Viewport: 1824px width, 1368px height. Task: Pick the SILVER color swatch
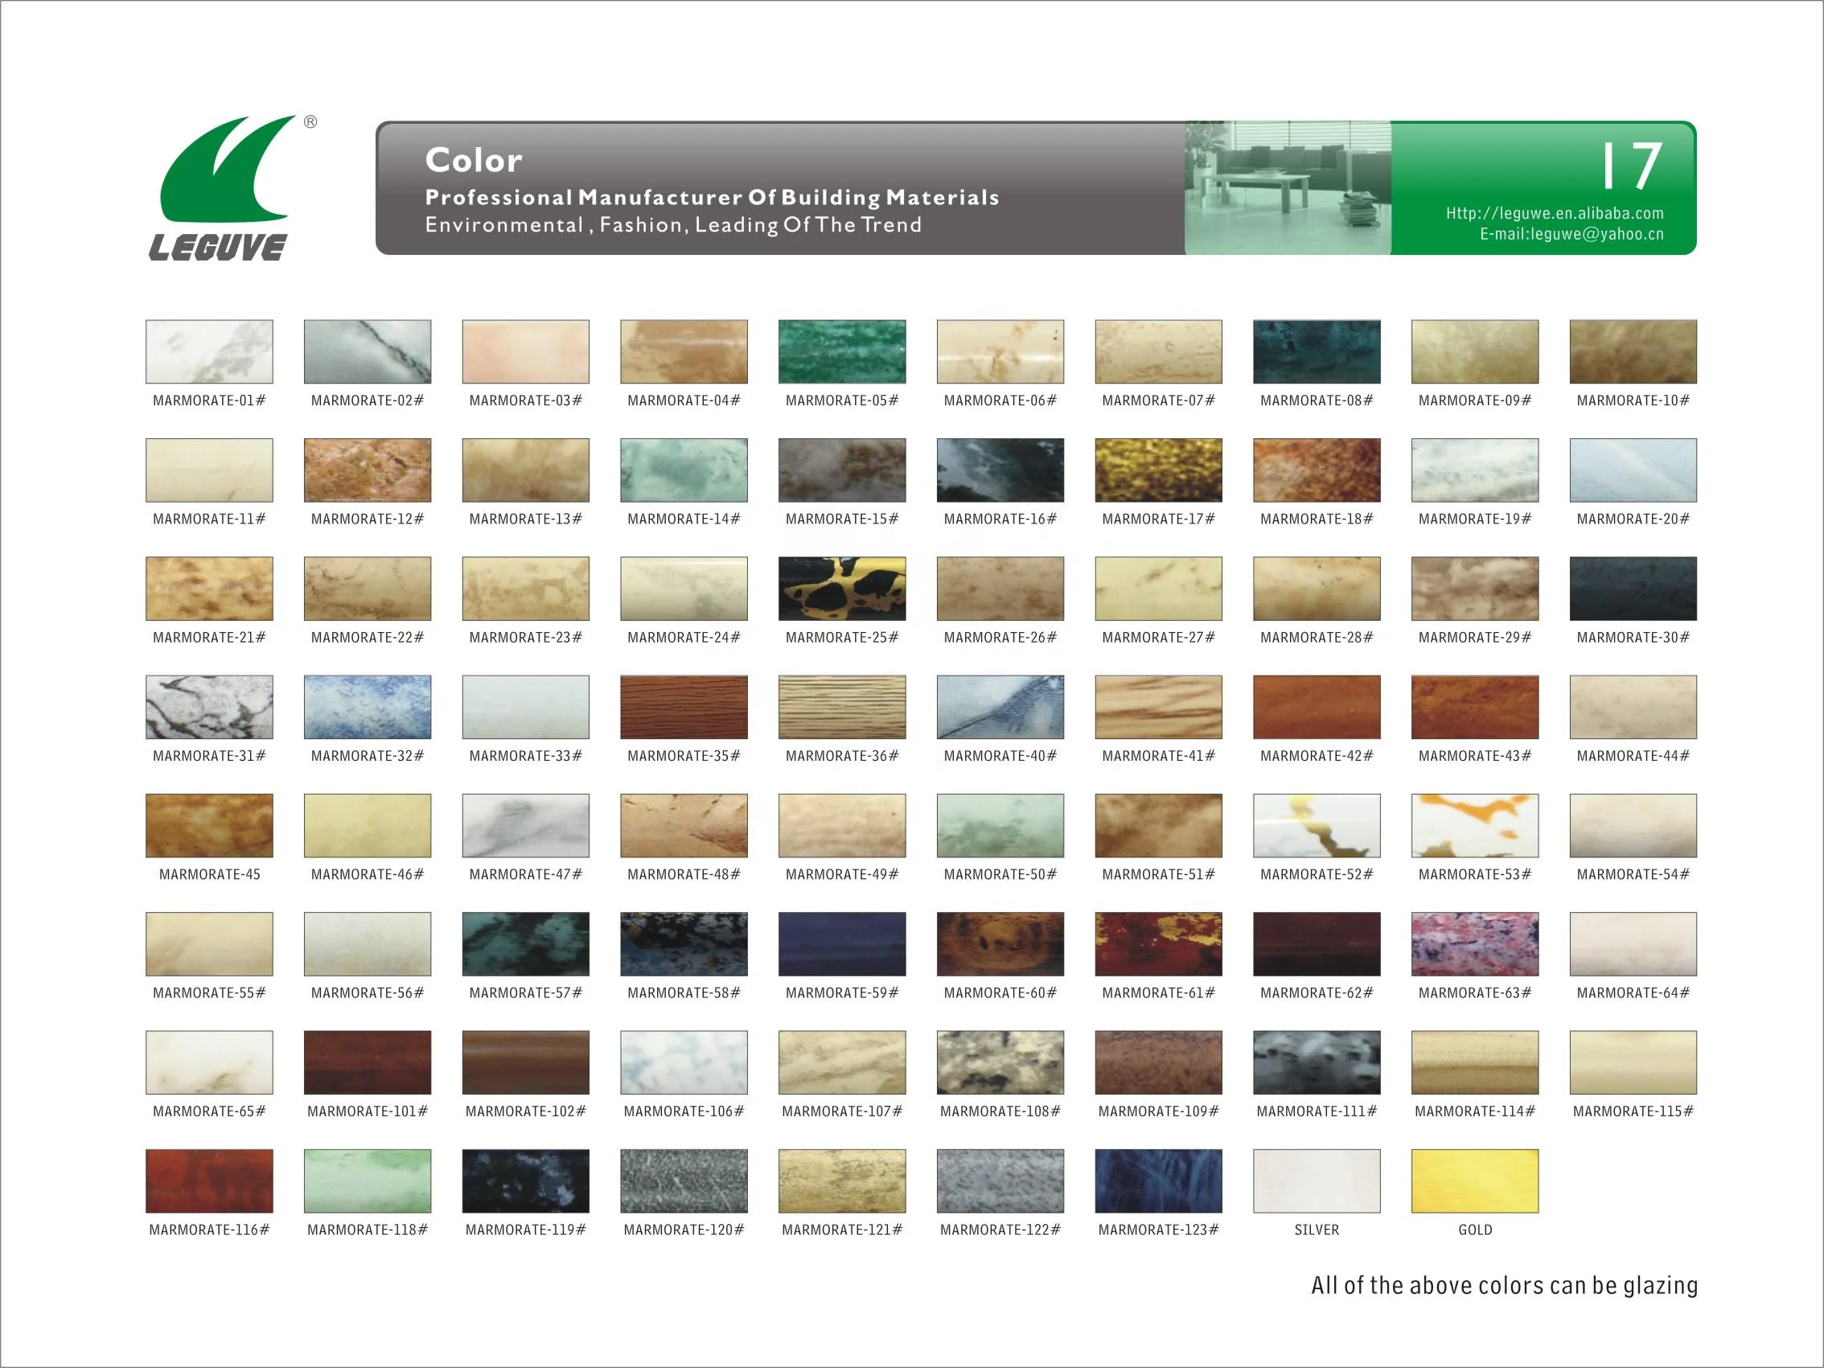1316,1181
